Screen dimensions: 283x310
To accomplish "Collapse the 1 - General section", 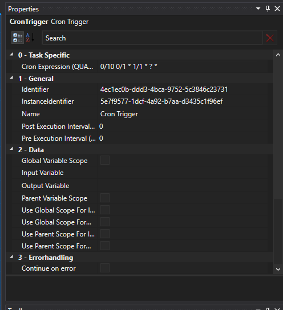I will tap(11, 77).
